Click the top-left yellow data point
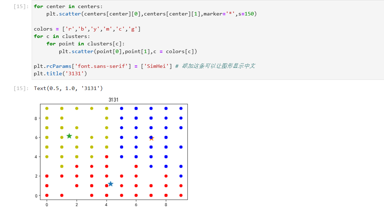Image resolution: width=384 pixels, height=212 pixels. (x=47, y=108)
